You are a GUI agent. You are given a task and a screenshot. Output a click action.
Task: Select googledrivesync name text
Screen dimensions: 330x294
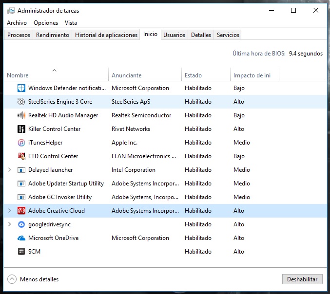pyautogui.click(x=49, y=224)
